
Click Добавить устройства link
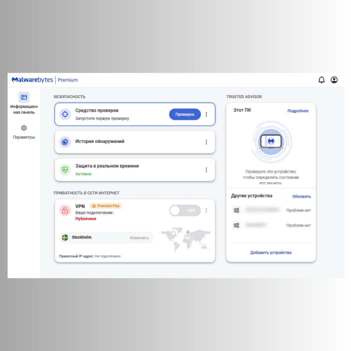coord(271,253)
